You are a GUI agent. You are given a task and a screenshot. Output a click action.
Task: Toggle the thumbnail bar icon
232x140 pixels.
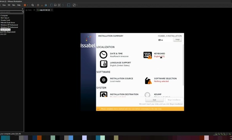point(55,5)
